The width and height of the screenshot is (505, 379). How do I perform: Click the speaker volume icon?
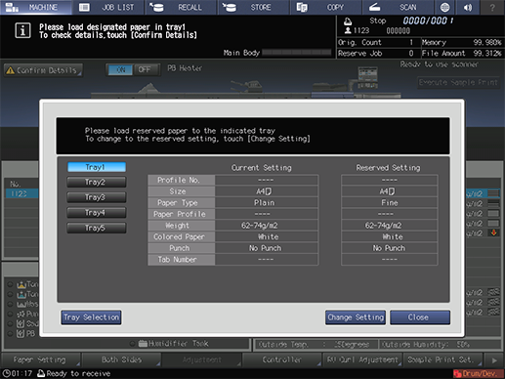click(x=468, y=7)
